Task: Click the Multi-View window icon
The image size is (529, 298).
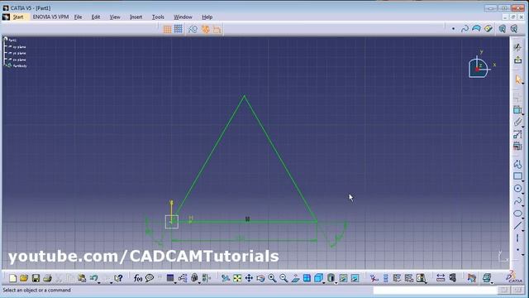Action: coord(307,278)
